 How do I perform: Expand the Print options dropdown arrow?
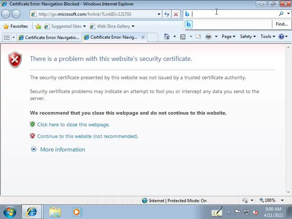coord(216,36)
